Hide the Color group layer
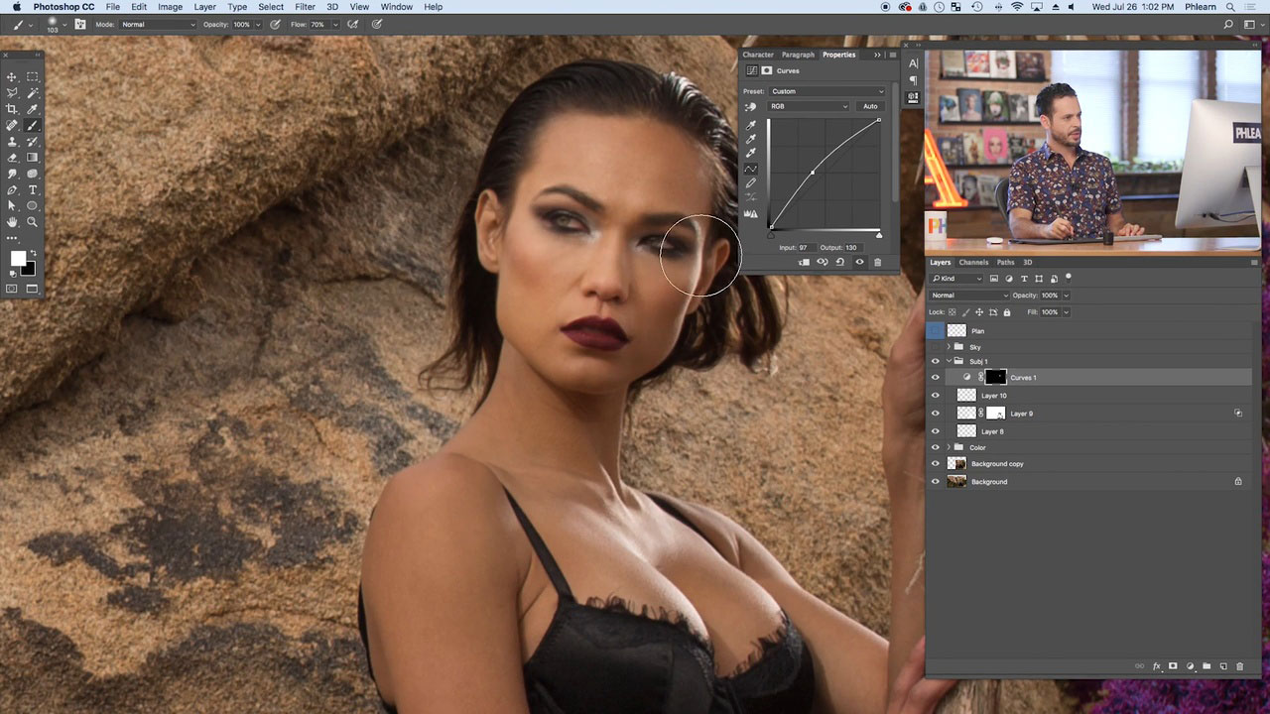Viewport: 1270px width, 714px height. click(935, 447)
